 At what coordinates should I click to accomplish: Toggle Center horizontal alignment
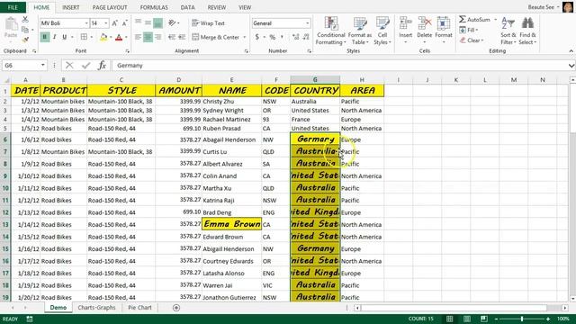[x=148, y=37]
